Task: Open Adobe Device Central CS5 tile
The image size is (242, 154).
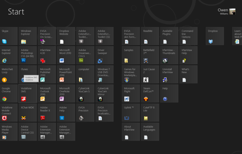Action: point(28,132)
